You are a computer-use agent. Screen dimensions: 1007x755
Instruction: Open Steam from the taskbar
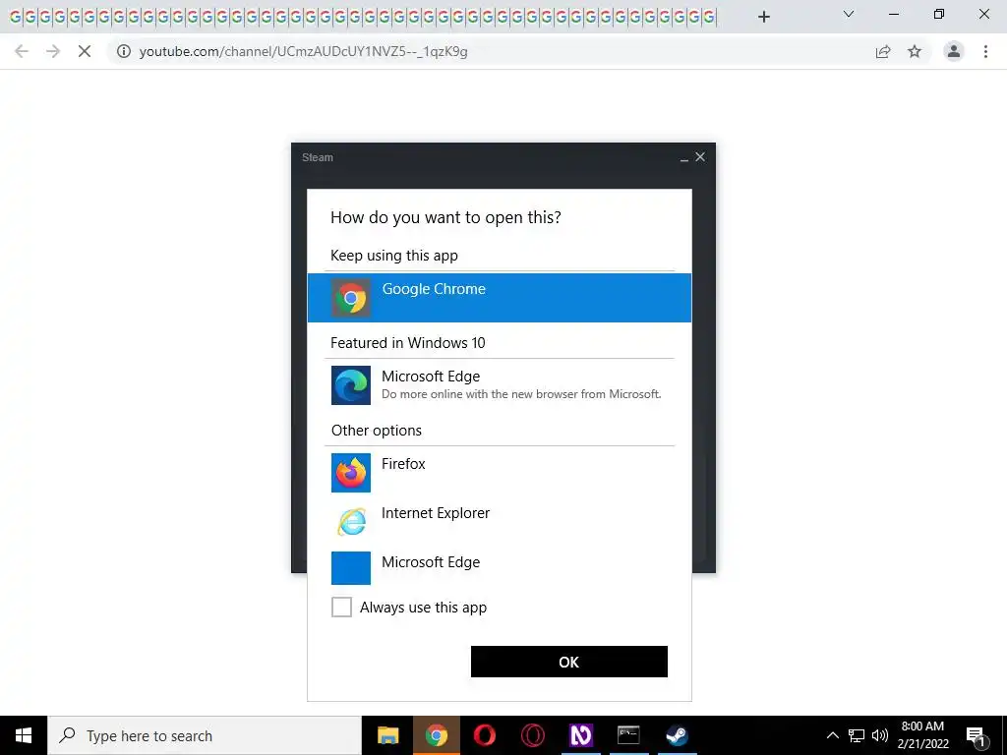(677, 735)
